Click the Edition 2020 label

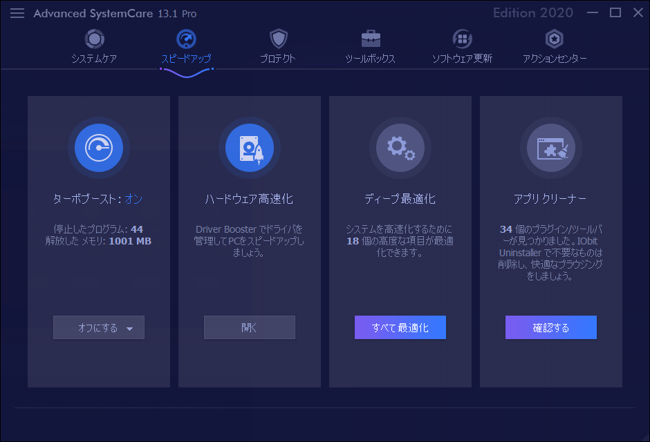click(533, 13)
